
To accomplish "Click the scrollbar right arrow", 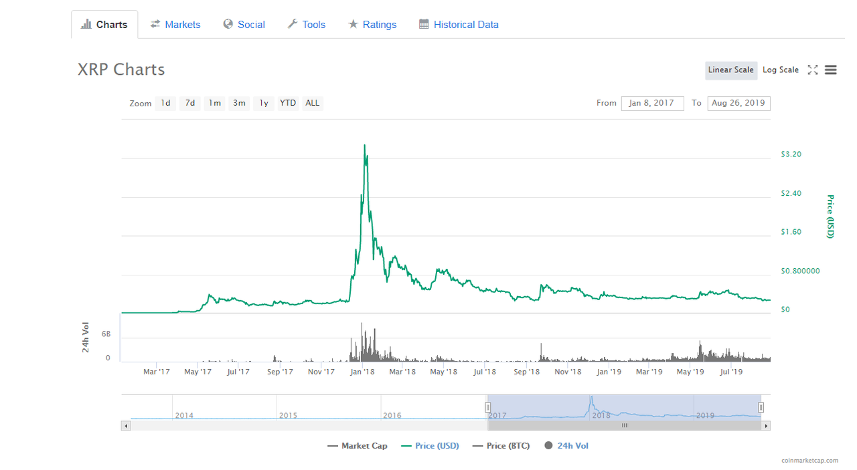I will 766,425.
